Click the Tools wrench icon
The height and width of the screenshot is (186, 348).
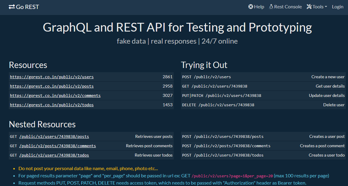tap(309, 7)
